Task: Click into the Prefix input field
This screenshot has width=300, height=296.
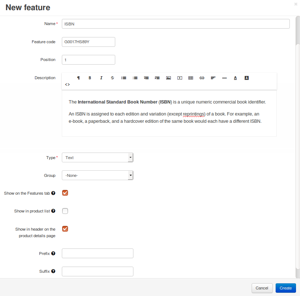Action: pos(97,254)
